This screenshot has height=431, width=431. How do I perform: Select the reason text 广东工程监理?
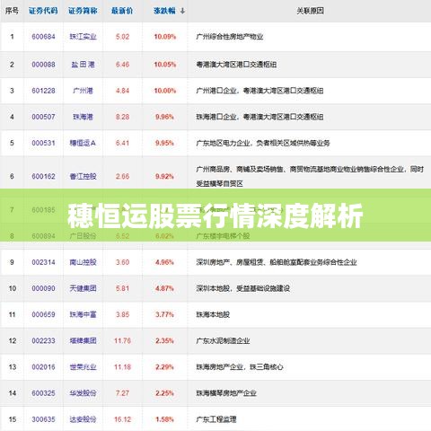tap(216, 419)
